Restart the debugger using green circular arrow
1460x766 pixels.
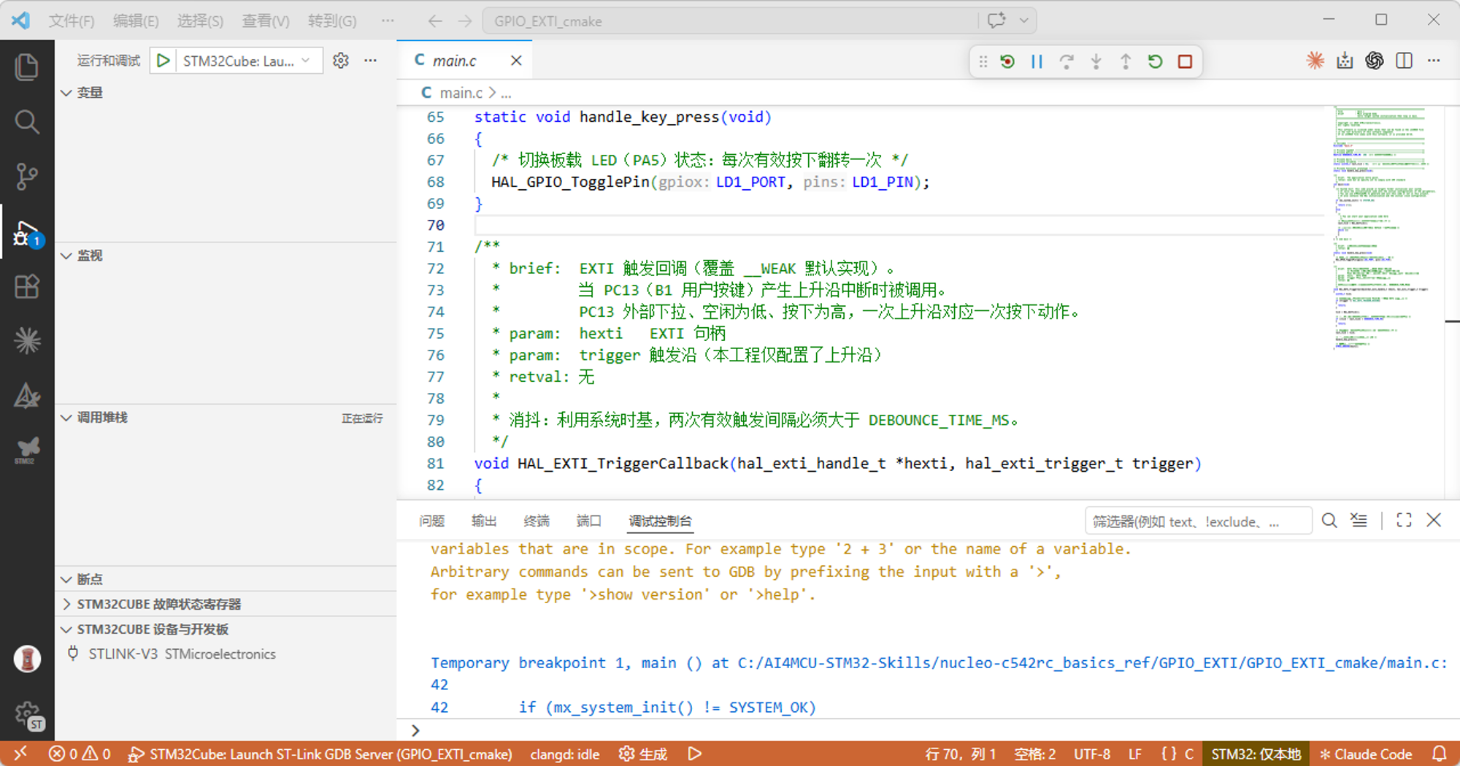click(1155, 61)
